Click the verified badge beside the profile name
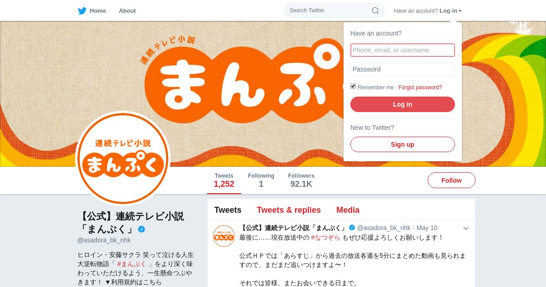The height and width of the screenshot is (287, 546). [x=142, y=229]
